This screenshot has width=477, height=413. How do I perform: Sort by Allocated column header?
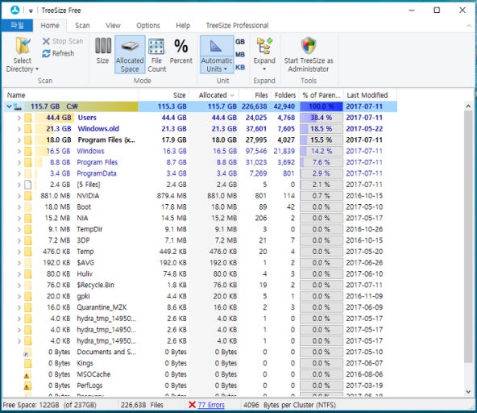point(214,95)
